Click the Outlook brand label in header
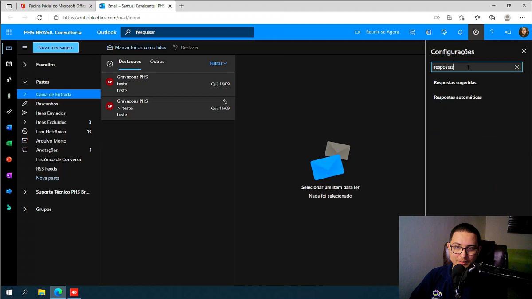 pos(106,32)
